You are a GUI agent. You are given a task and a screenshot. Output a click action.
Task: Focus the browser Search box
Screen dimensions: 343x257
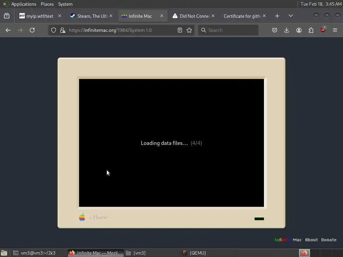click(x=228, y=30)
